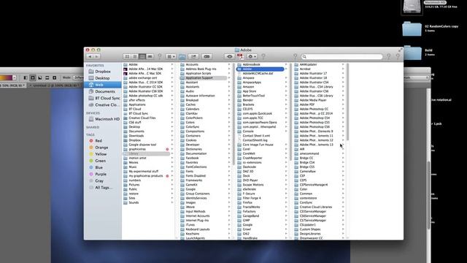The width and height of the screenshot is (467, 263).
Task: Show All Tags in sidebar
Action: (x=103, y=188)
